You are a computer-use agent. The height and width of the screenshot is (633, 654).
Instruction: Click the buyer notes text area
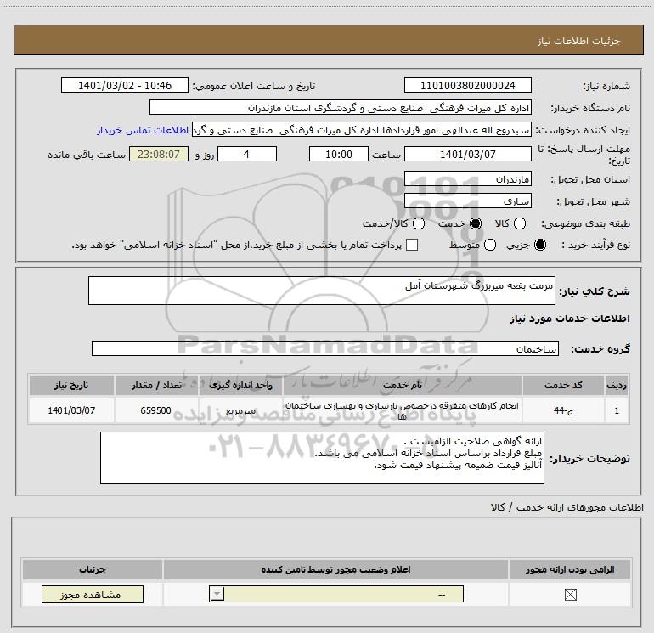pos(322,458)
